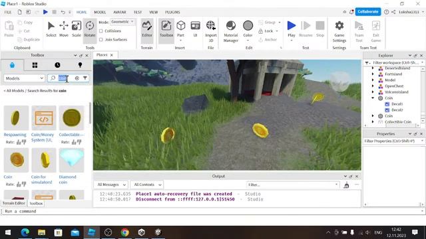Clear the Toolbox search text

pyautogui.click(x=77, y=78)
